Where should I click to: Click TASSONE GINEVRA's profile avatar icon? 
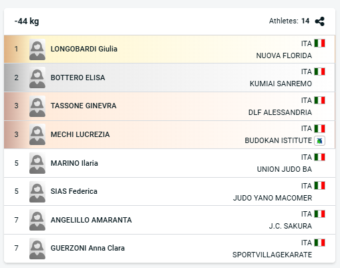[x=37, y=106]
